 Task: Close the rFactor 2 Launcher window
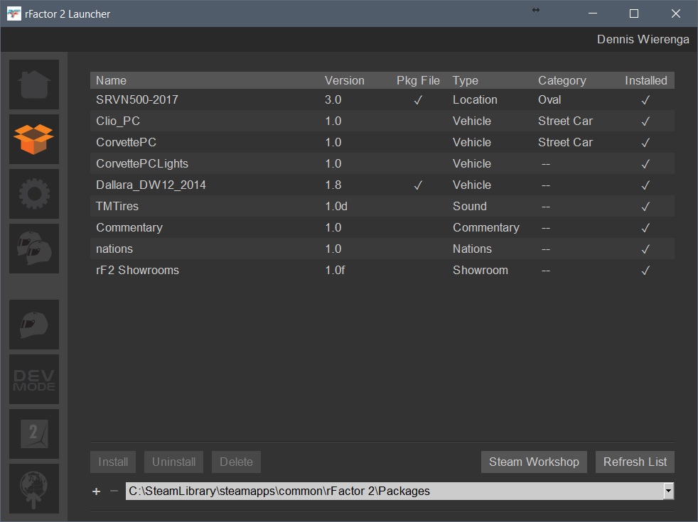coord(676,13)
